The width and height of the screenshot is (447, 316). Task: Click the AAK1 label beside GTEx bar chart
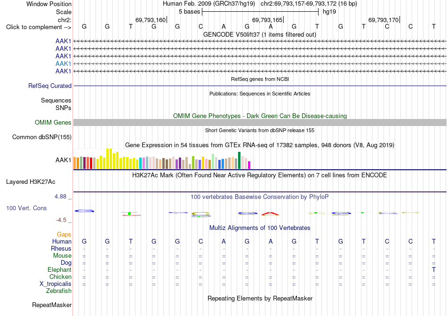[x=64, y=160]
